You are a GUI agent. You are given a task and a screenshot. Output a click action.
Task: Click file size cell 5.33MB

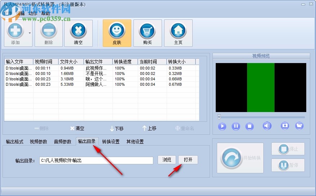(67, 84)
